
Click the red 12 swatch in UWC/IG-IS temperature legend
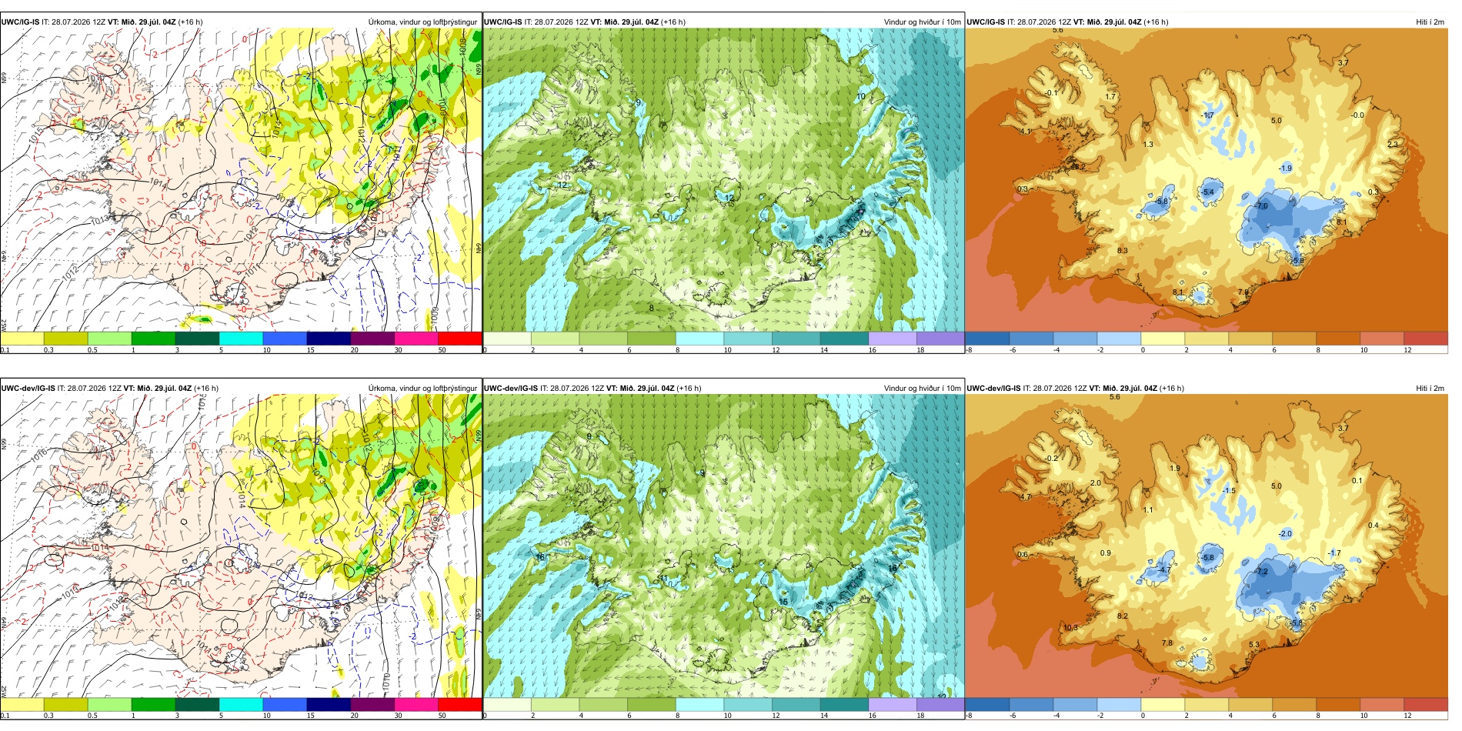coord(1426,339)
